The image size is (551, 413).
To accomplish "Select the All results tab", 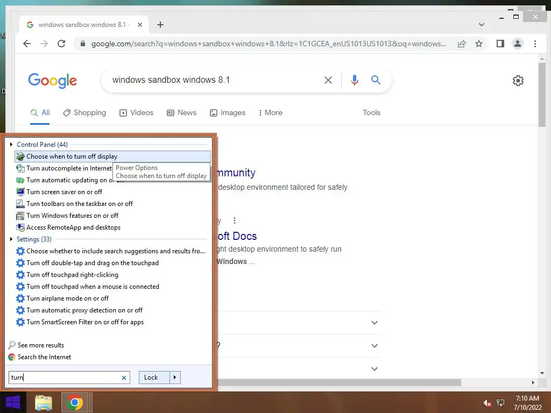I will pos(40,113).
